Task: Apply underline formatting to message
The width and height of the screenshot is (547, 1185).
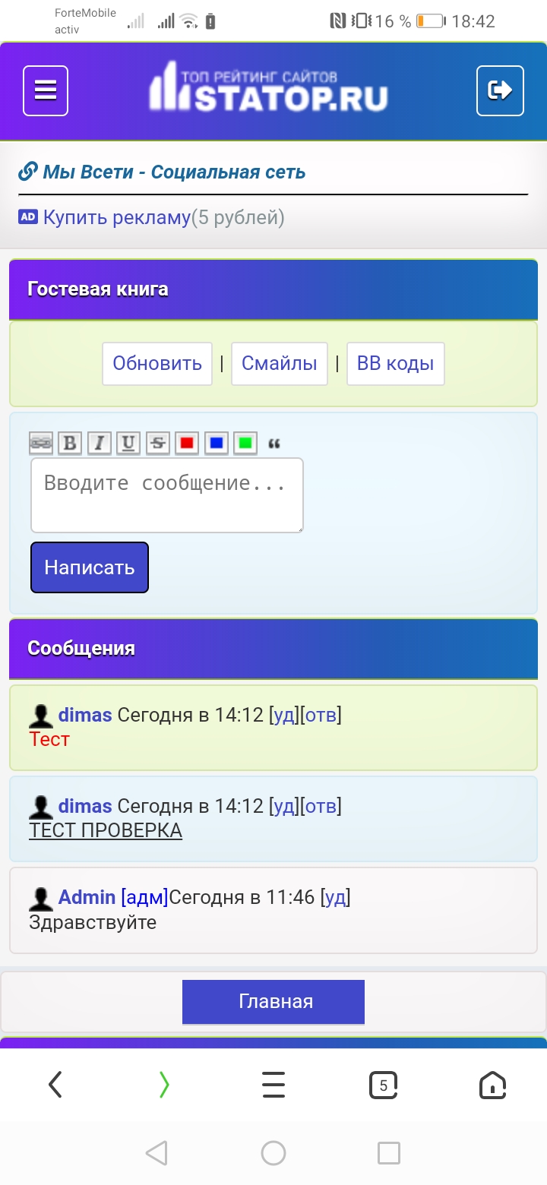Action: [x=128, y=443]
